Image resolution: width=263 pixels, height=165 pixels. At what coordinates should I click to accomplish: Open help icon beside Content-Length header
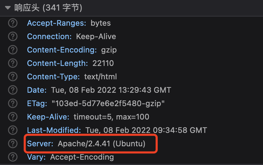[13, 63]
